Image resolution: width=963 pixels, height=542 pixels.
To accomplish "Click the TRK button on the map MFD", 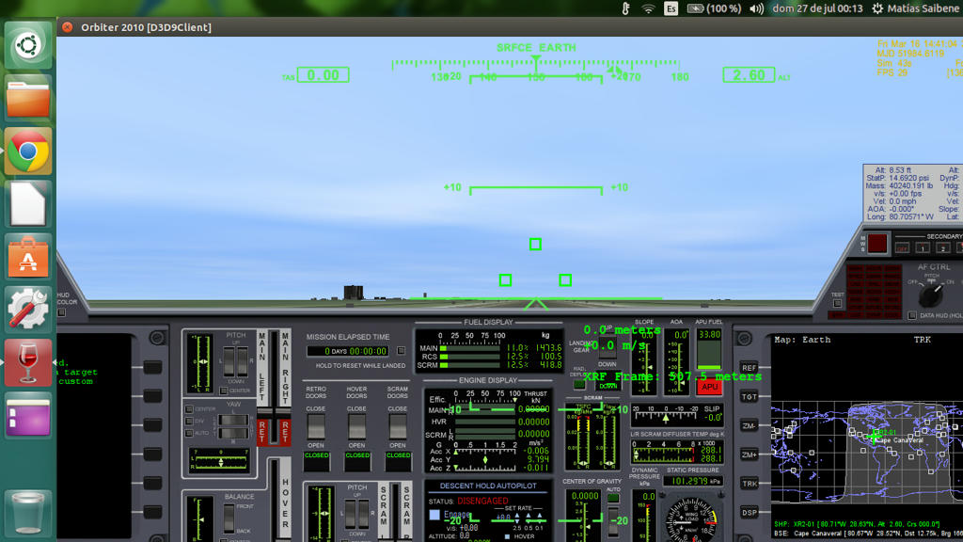I will tap(749, 484).
